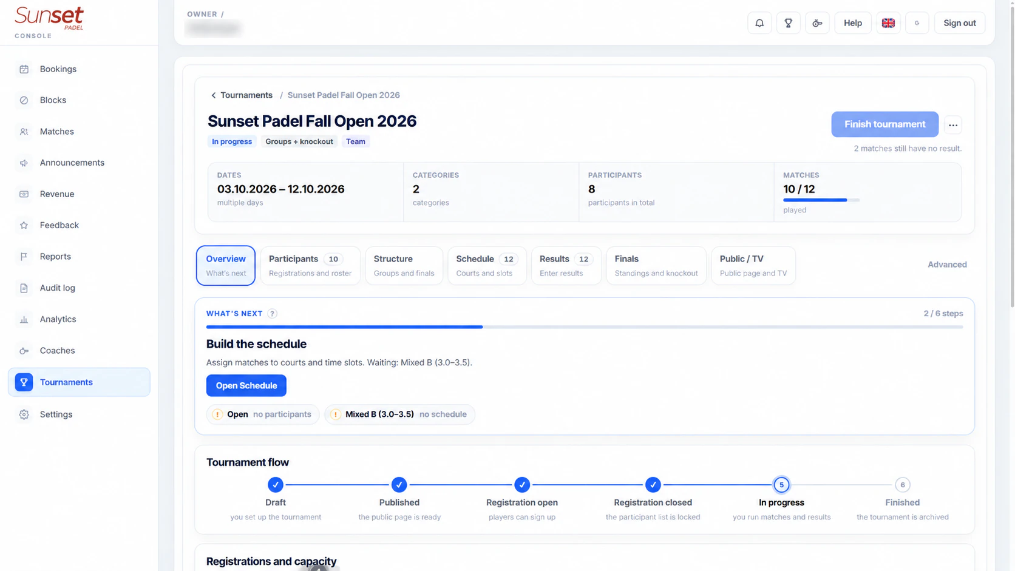This screenshot has height=571, width=1015.
Task: Click the trophy icon in top bar
Action: coord(789,23)
